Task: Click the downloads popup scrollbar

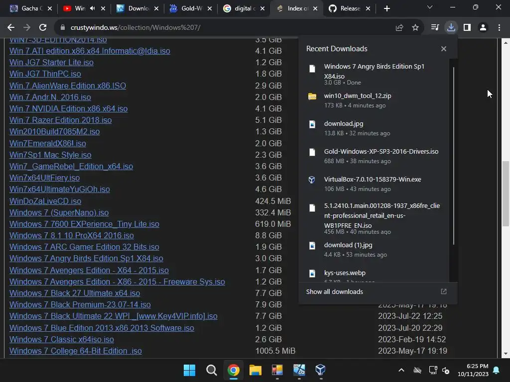Action: [x=453, y=156]
